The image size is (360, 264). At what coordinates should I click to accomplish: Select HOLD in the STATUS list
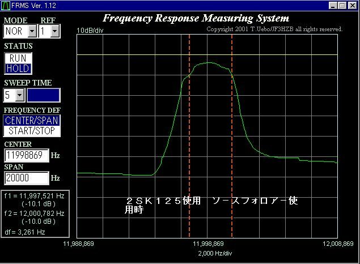18,69
